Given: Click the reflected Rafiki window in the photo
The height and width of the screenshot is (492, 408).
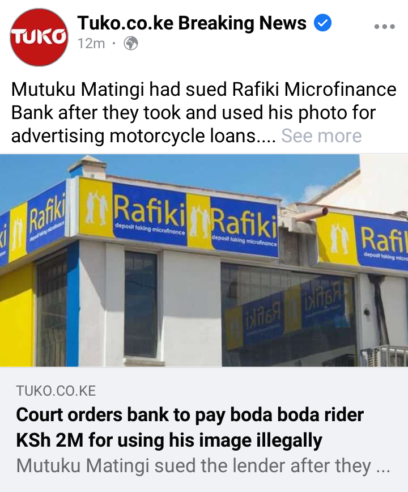Looking at the screenshot, I should [287, 312].
